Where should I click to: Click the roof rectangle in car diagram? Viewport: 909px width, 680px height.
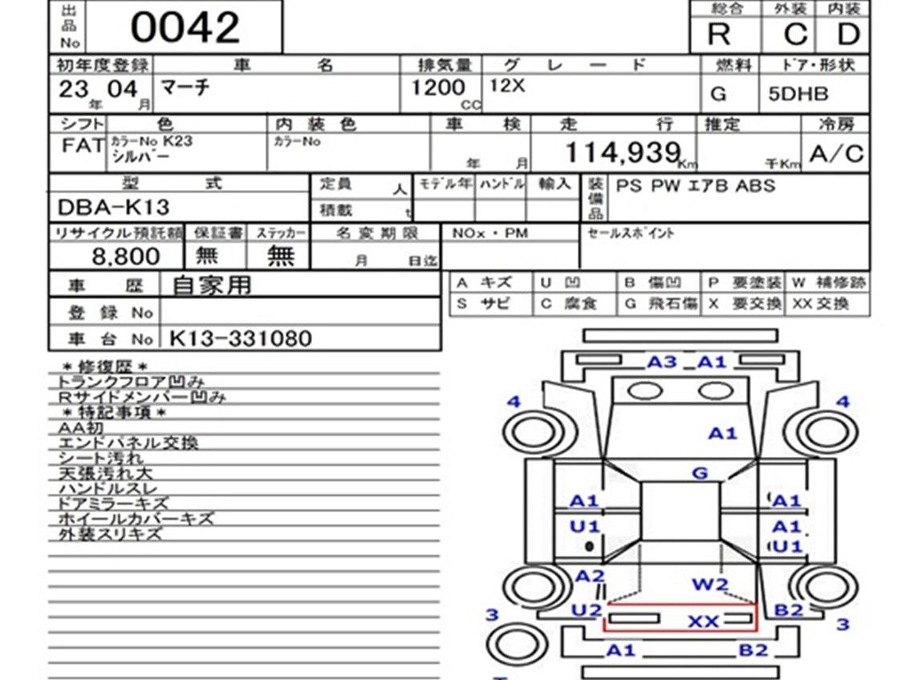click(x=680, y=512)
